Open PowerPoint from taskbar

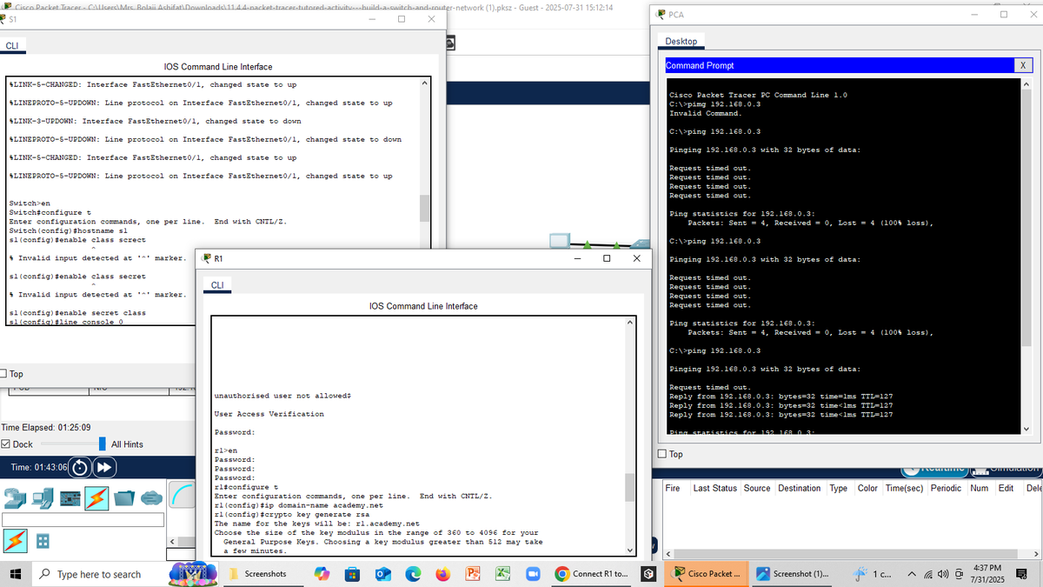tap(474, 574)
